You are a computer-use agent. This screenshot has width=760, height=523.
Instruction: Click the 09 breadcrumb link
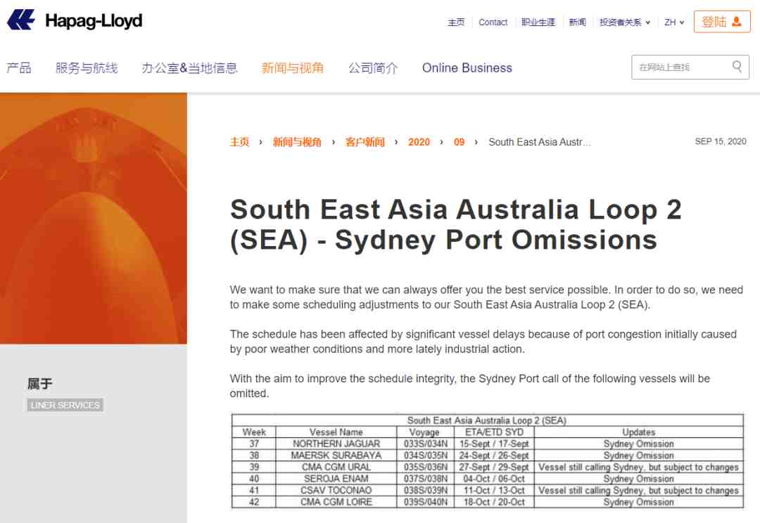click(459, 142)
